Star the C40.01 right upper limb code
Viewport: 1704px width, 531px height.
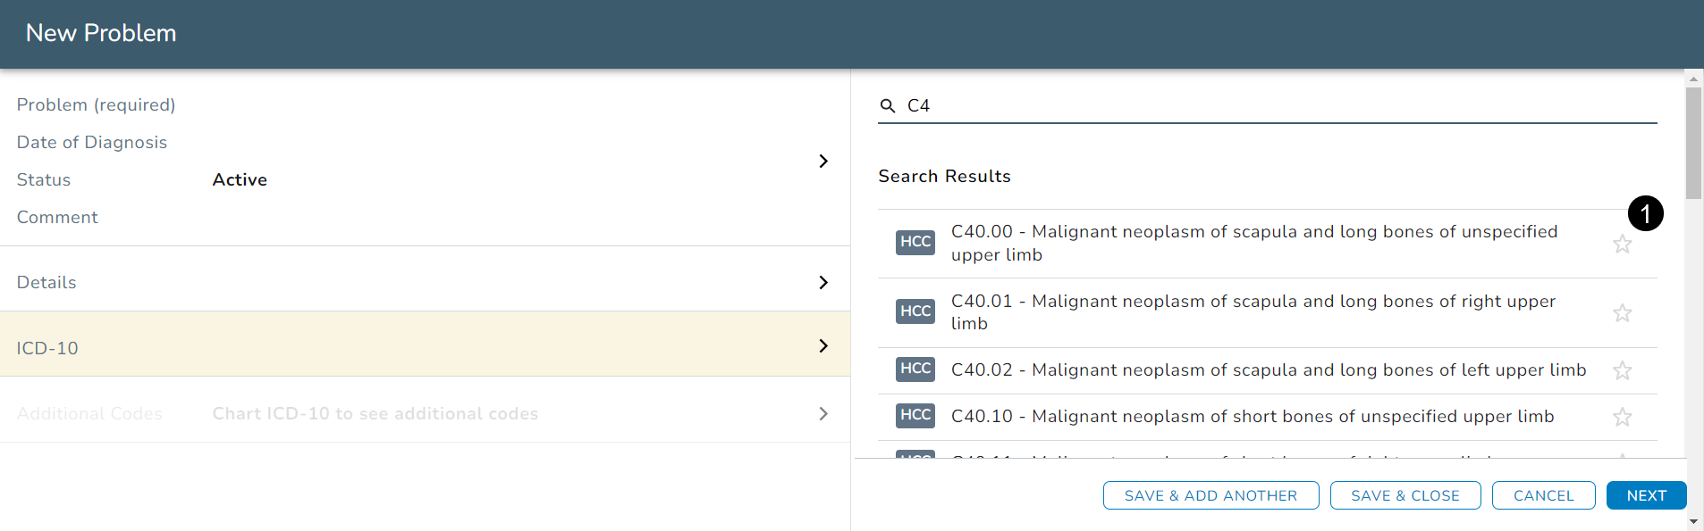(x=1622, y=313)
